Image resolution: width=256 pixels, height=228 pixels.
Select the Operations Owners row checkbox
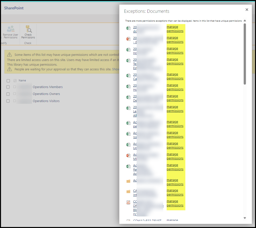point(8,94)
